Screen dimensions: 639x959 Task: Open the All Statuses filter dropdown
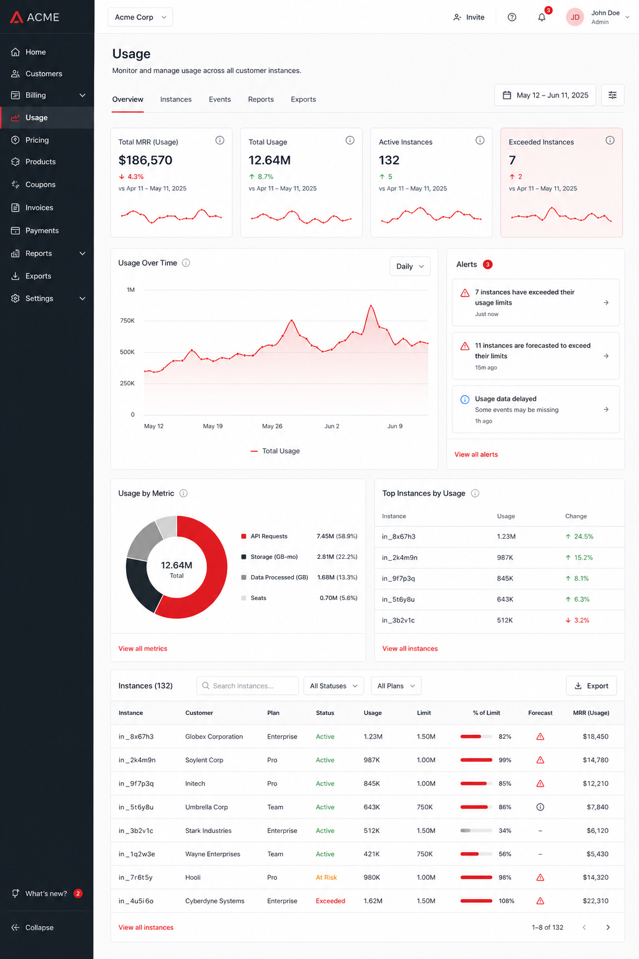334,686
